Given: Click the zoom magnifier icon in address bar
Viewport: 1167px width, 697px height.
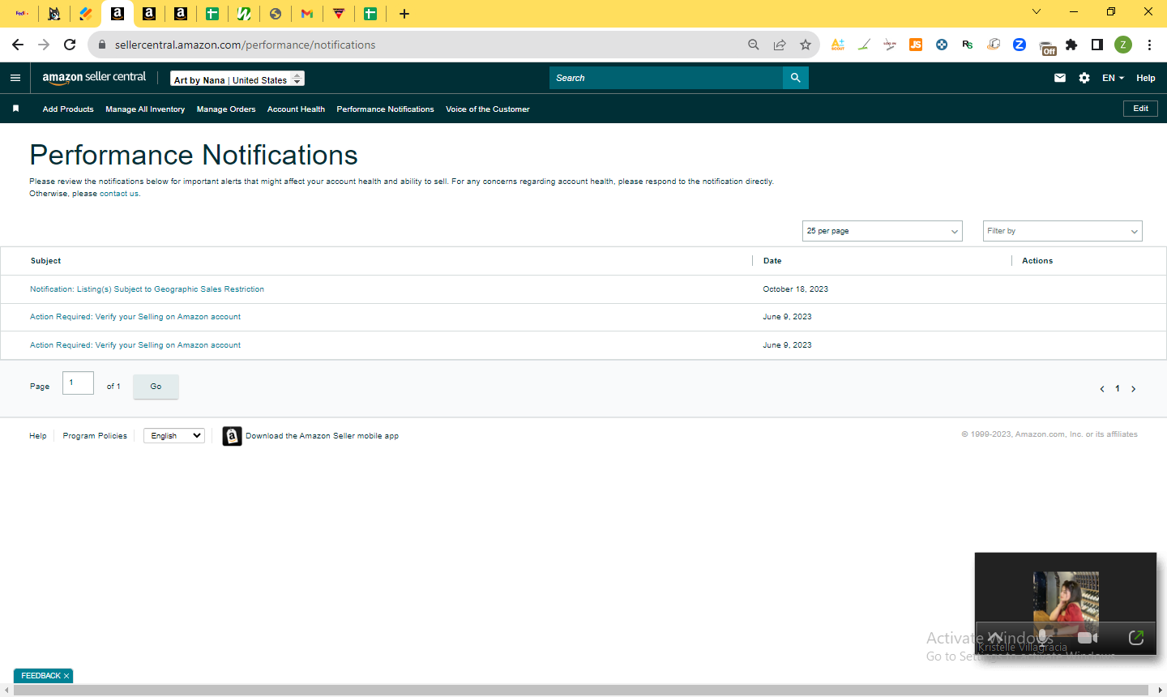Looking at the screenshot, I should click(754, 45).
